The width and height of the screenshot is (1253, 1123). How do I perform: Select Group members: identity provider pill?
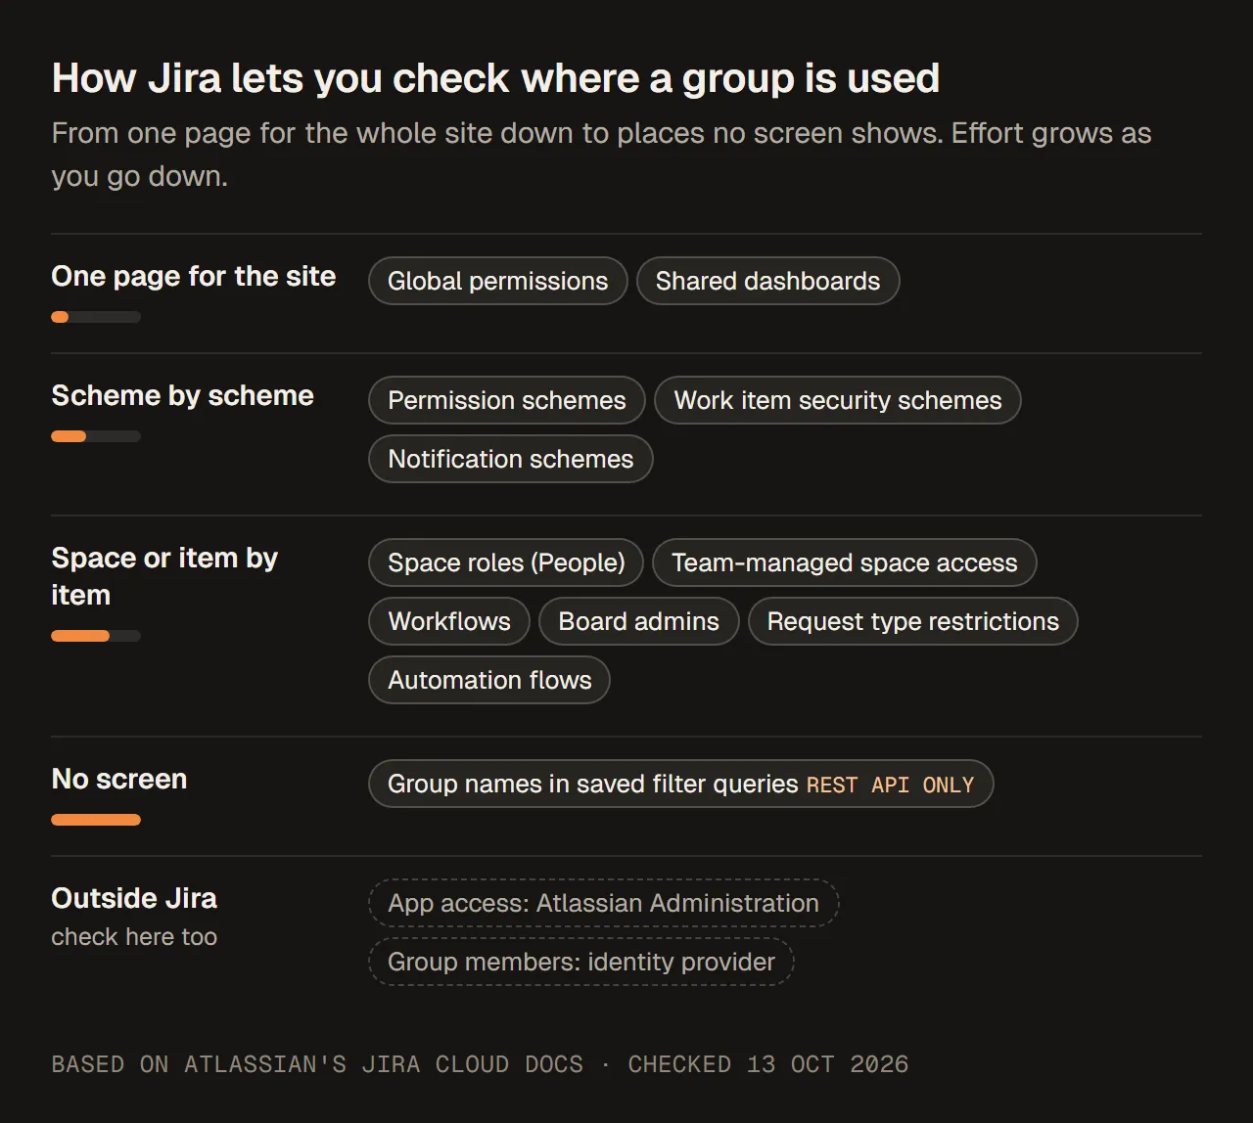tap(580, 962)
